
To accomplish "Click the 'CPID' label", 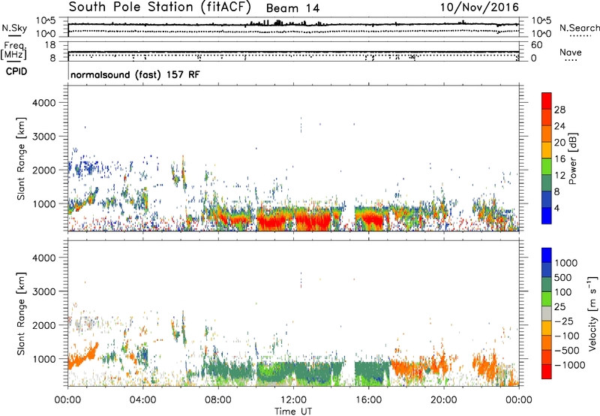I will point(16,71).
